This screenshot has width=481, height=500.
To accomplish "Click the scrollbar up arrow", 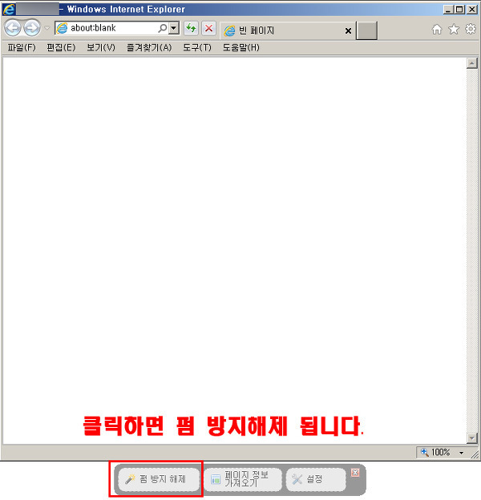I will pyautogui.click(x=471, y=63).
